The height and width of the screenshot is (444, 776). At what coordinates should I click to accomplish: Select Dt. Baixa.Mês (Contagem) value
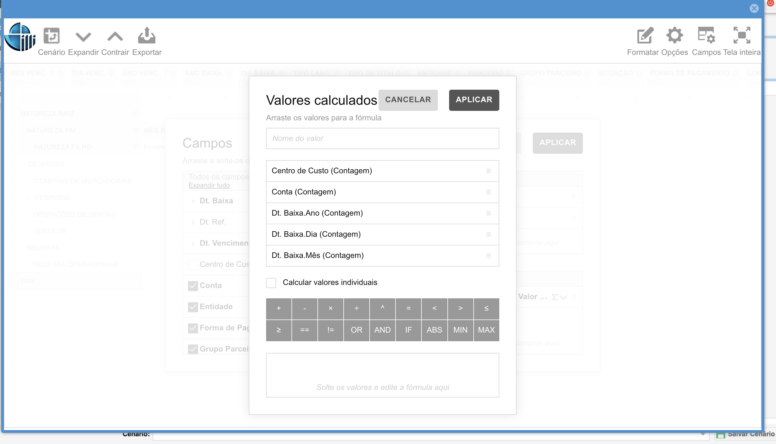(317, 255)
